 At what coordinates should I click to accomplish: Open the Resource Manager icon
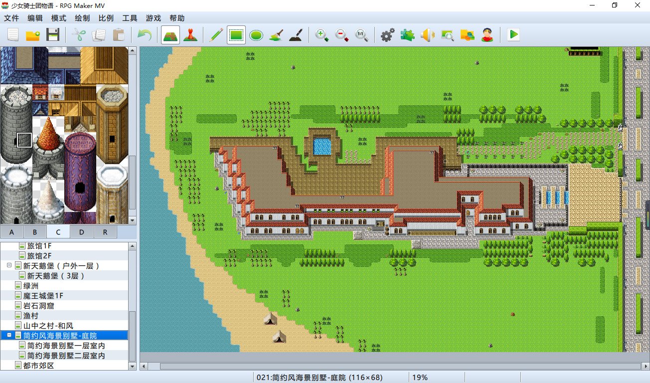click(467, 35)
